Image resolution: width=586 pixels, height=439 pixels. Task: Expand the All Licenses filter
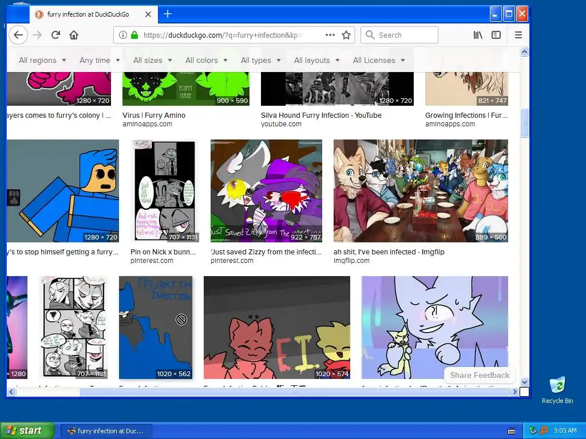tap(379, 60)
